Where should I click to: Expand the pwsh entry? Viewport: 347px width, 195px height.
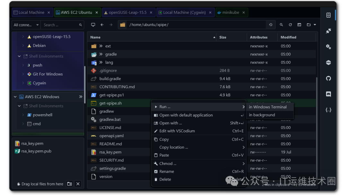(x=23, y=65)
